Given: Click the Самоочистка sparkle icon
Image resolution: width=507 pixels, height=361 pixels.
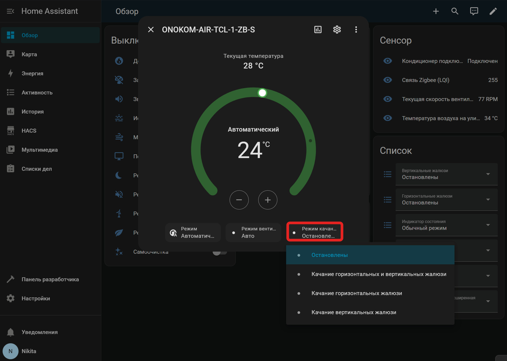Looking at the screenshot, I should point(119,252).
